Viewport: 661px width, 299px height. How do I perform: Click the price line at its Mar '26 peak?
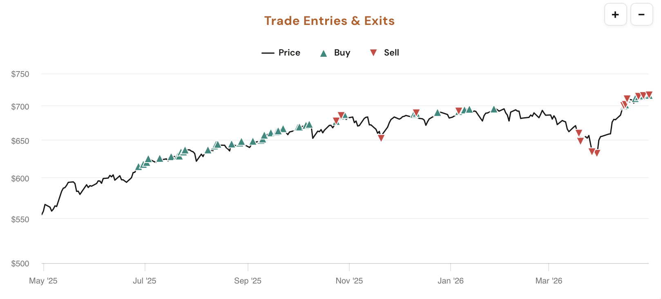point(542,111)
